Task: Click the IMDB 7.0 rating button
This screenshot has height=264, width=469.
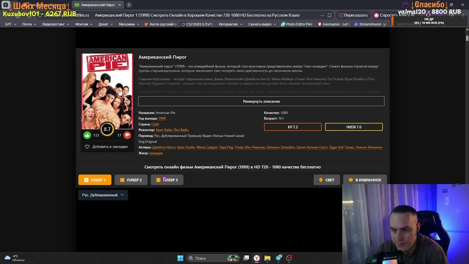Action: [354, 127]
